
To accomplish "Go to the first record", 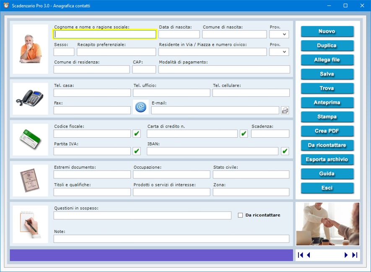I will 301,255.
